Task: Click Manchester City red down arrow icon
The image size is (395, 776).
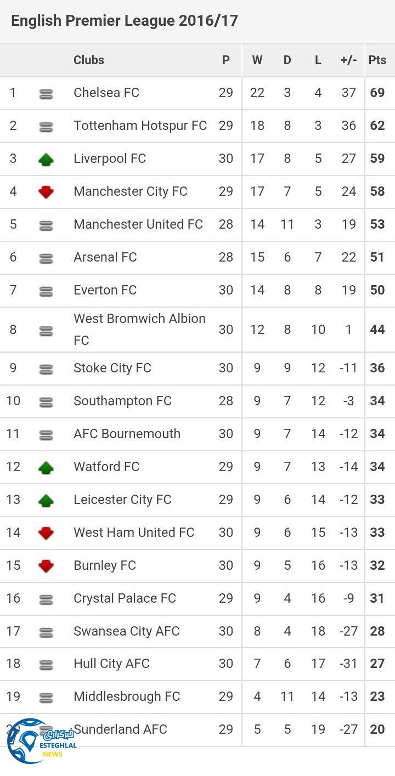Action: coord(46,192)
